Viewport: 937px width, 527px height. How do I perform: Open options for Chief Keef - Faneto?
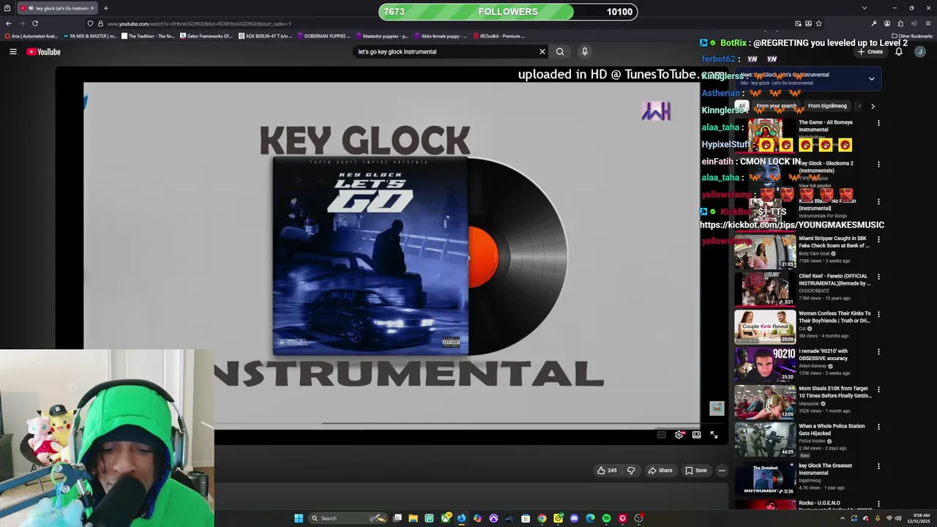[878, 277]
